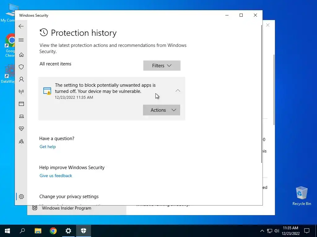Screen dimensions: 317x237
Task: Open the taskbar clock and date
Action: coord(290,231)
